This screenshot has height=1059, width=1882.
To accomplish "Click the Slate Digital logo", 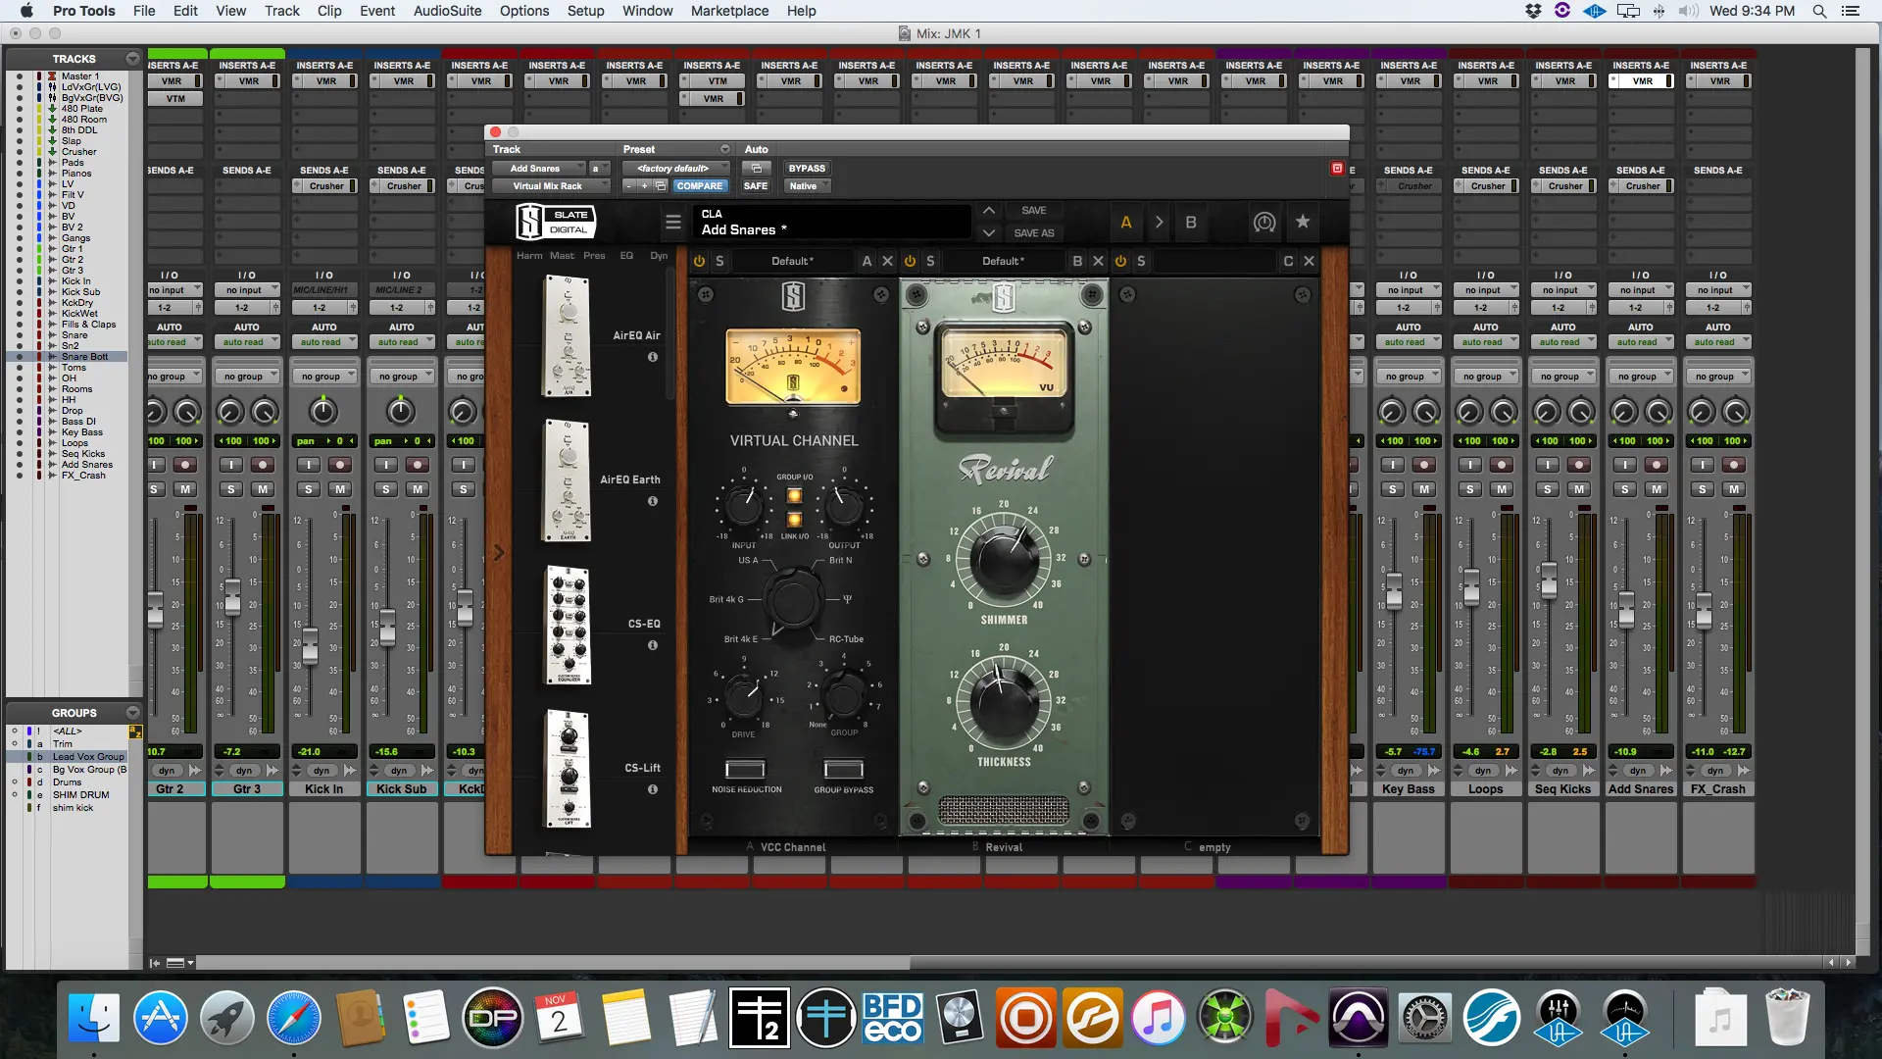I will coord(556,222).
